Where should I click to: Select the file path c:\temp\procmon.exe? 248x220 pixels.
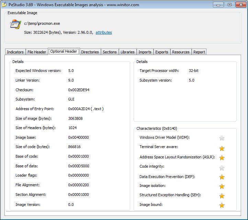coord(42,23)
